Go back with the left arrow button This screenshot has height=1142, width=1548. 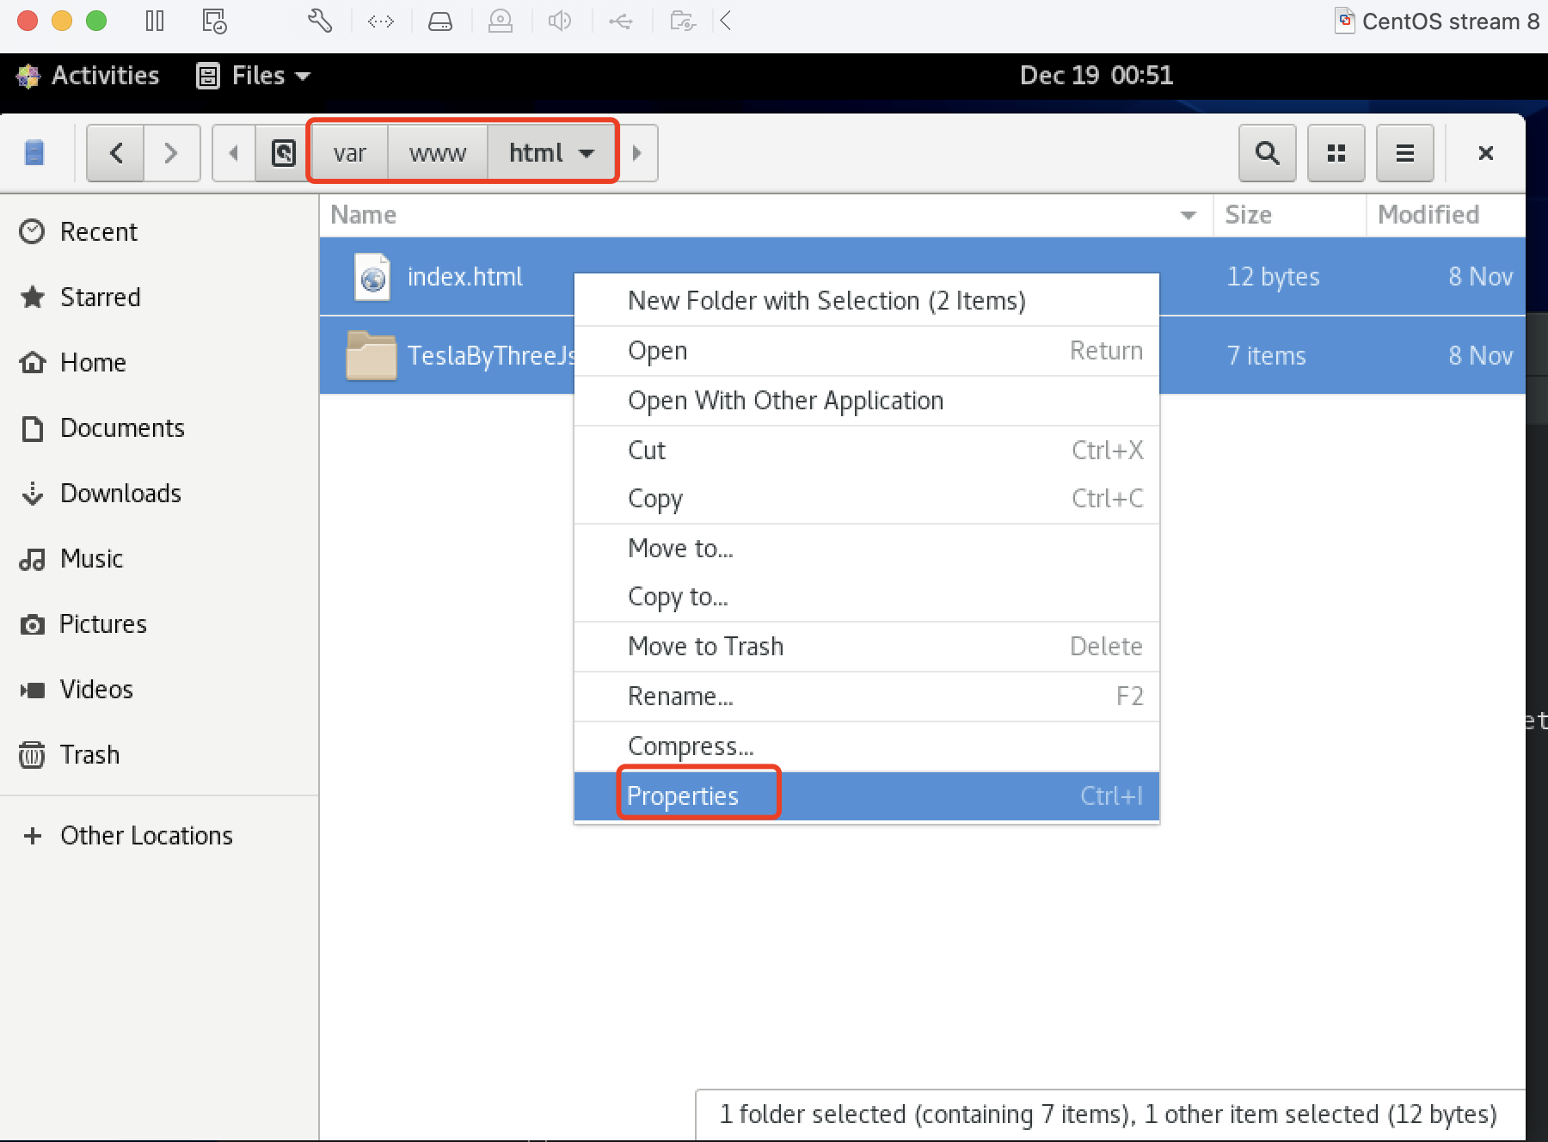tap(116, 153)
